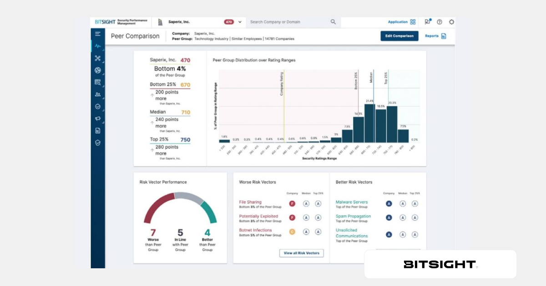Open the Application grid icon
Viewport: 546px width, 286px height.
413,22
